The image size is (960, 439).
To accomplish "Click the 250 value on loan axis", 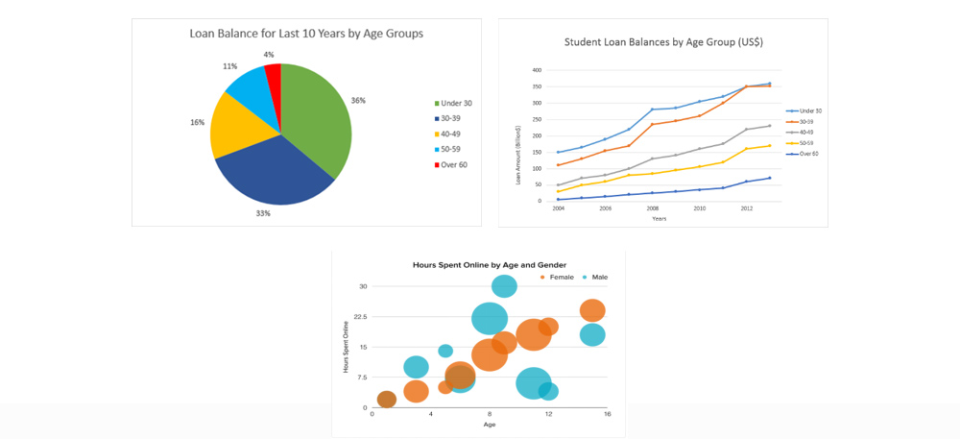I will [537, 119].
